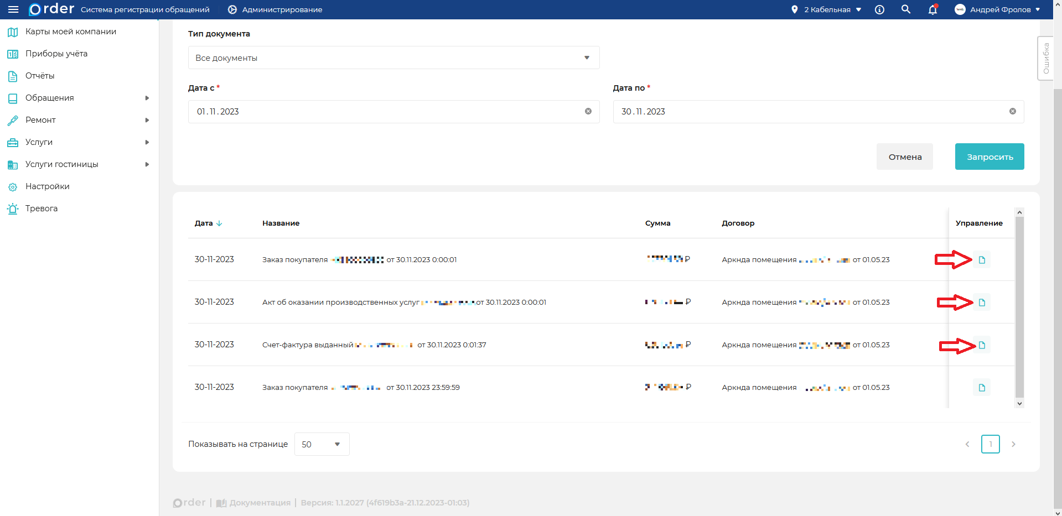The image size is (1062, 516).
Task: Go to Приборы учёта in sidebar
Action: click(x=56, y=54)
